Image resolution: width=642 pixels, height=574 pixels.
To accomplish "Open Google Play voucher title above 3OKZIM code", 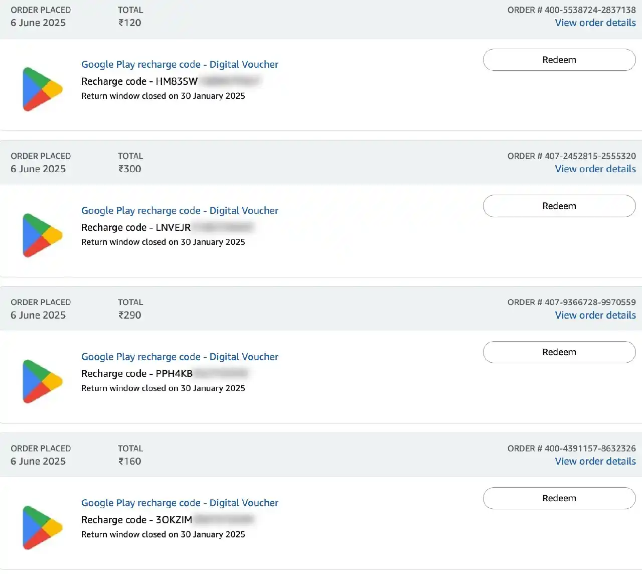I will 180,503.
